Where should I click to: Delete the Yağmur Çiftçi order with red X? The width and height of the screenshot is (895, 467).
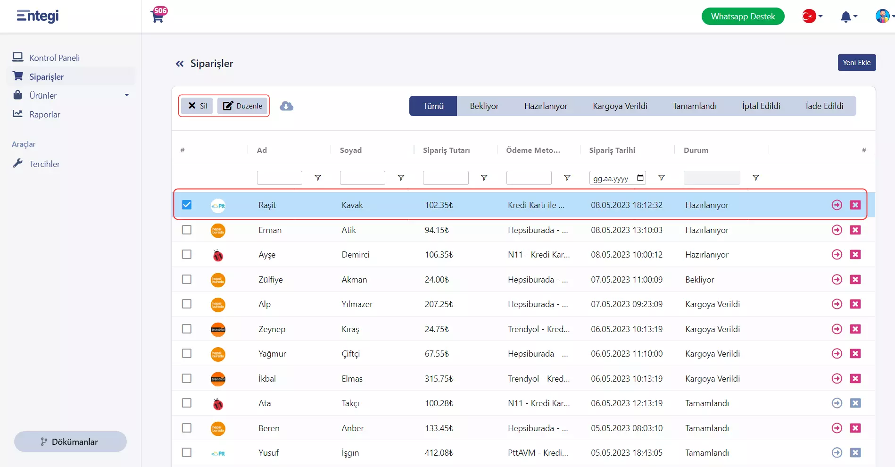click(x=855, y=353)
